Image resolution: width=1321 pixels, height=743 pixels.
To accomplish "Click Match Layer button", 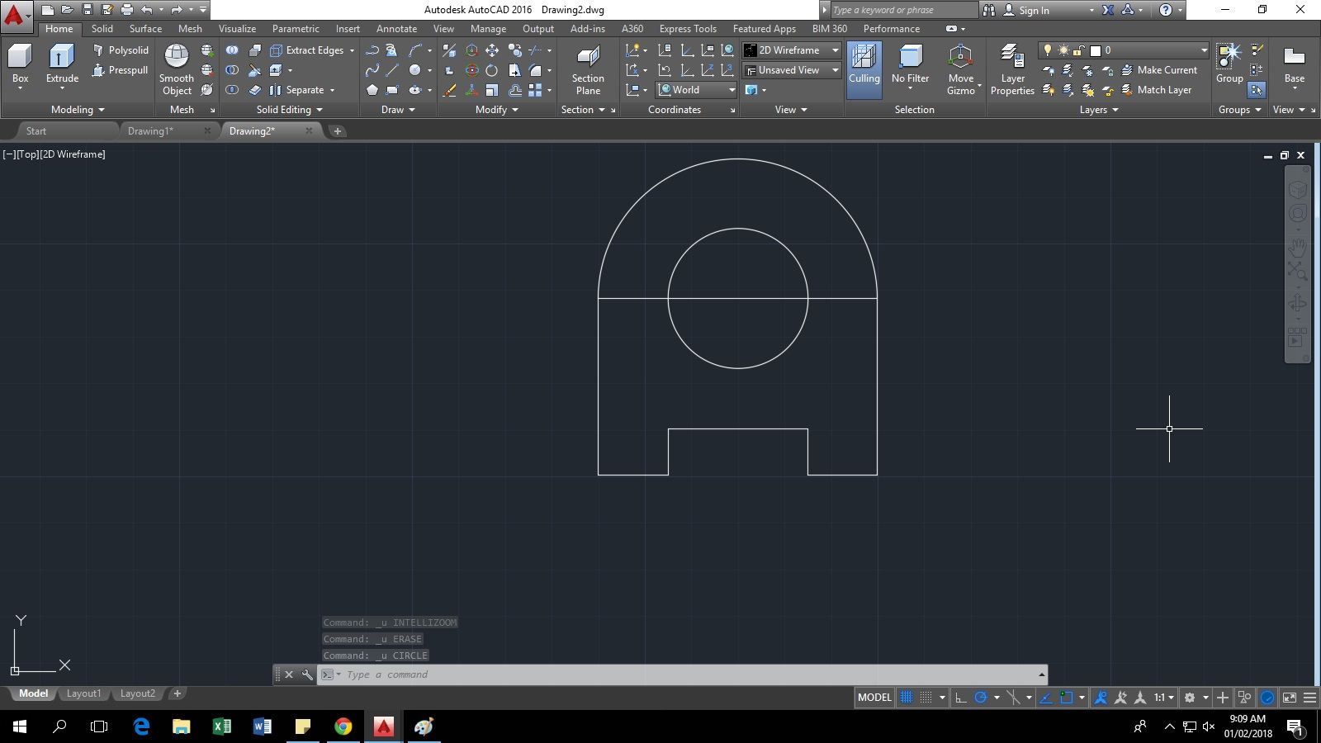I will click(x=1156, y=90).
